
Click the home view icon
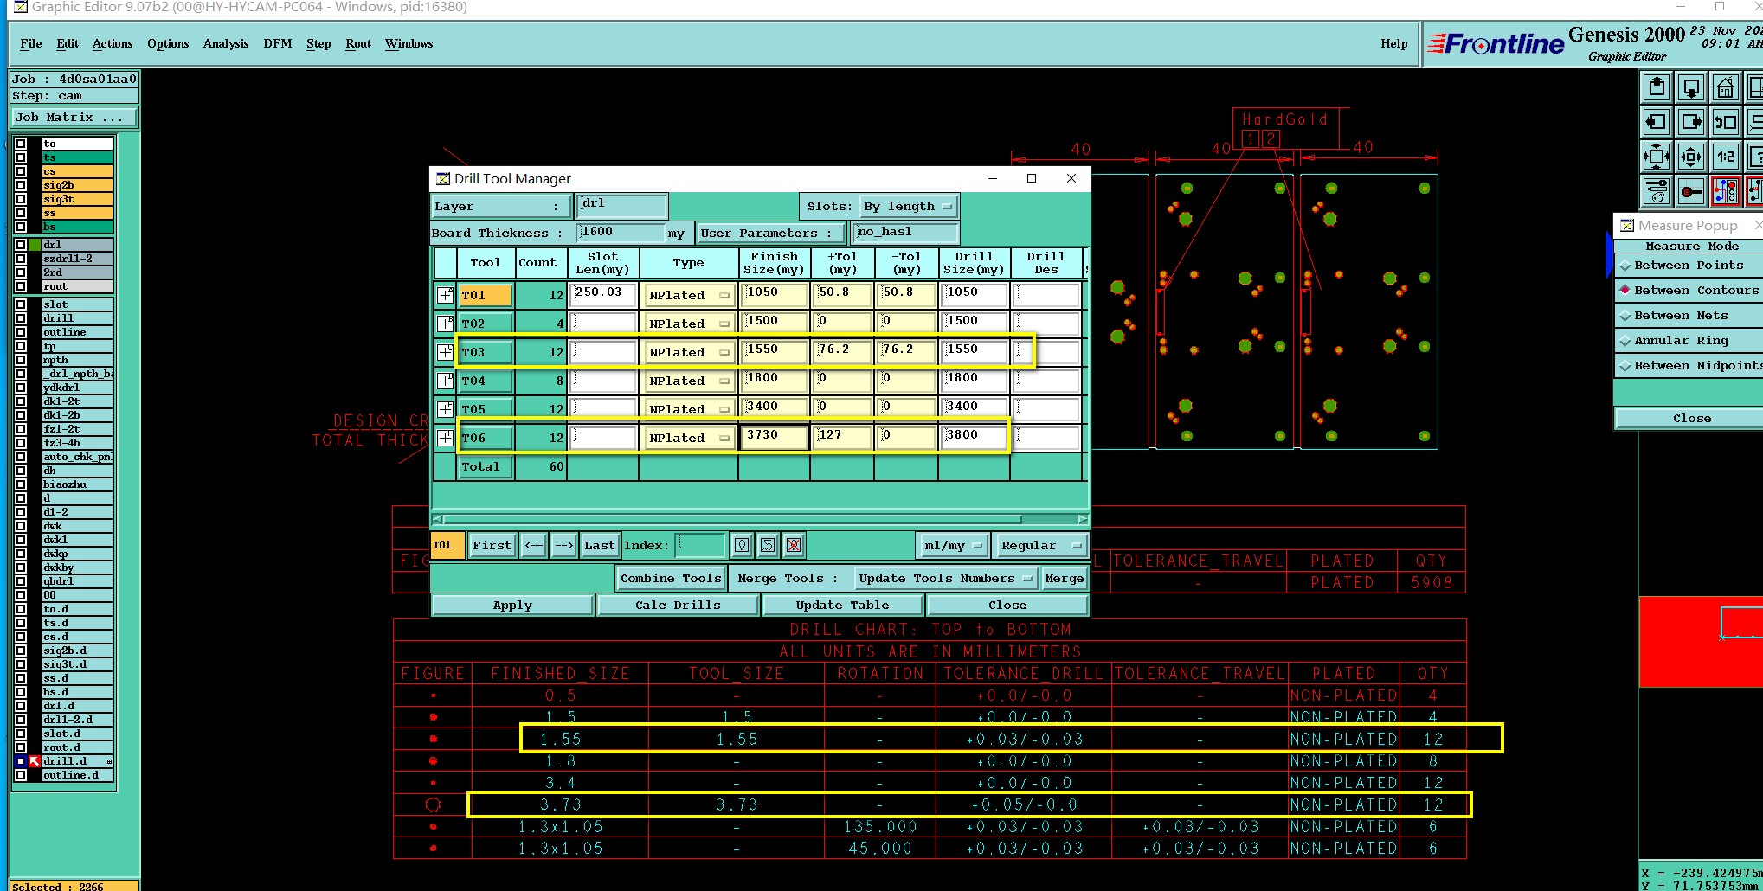point(1725,88)
